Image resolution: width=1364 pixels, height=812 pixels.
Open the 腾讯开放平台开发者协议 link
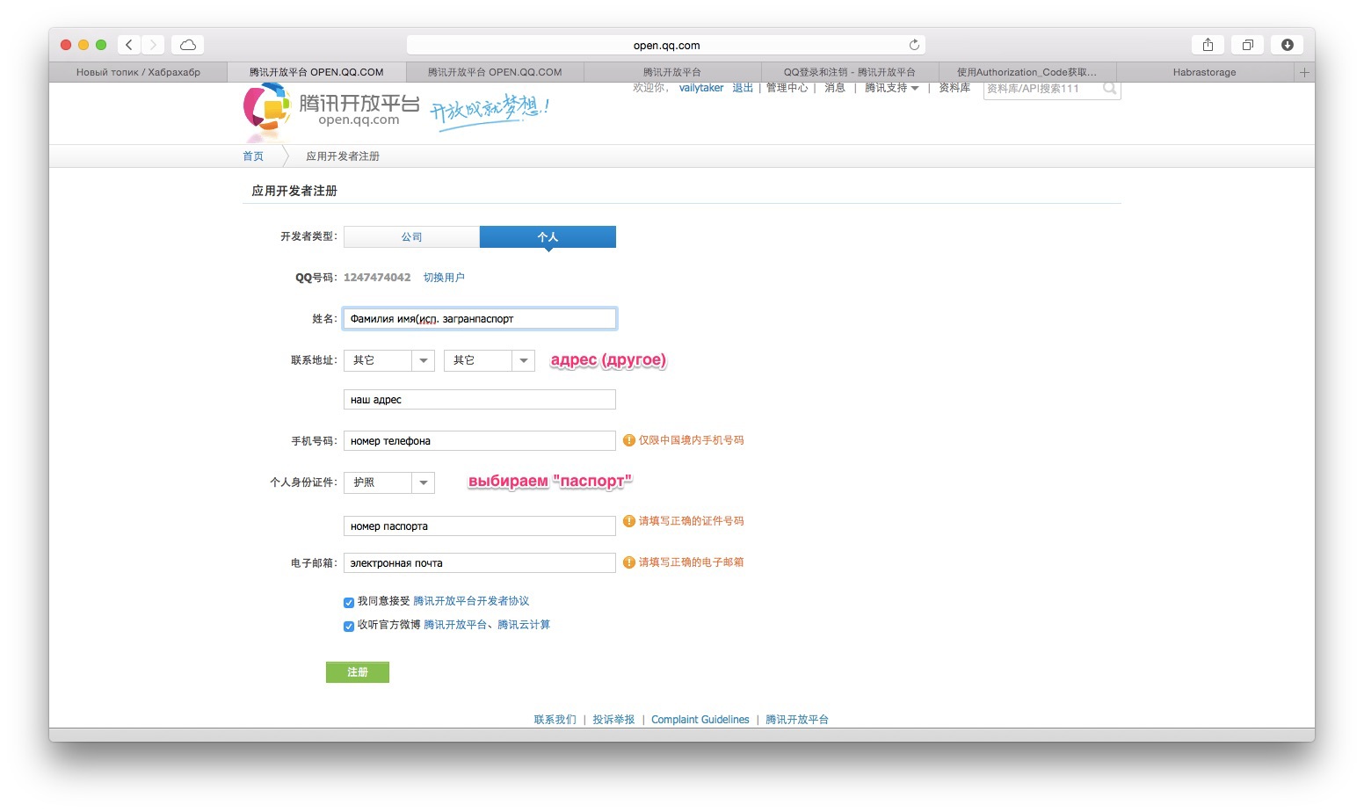coord(471,601)
